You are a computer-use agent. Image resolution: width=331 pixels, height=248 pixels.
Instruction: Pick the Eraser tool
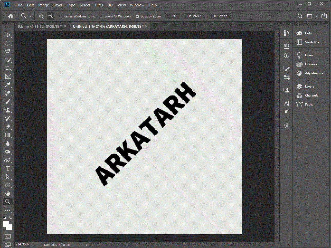tap(8, 127)
